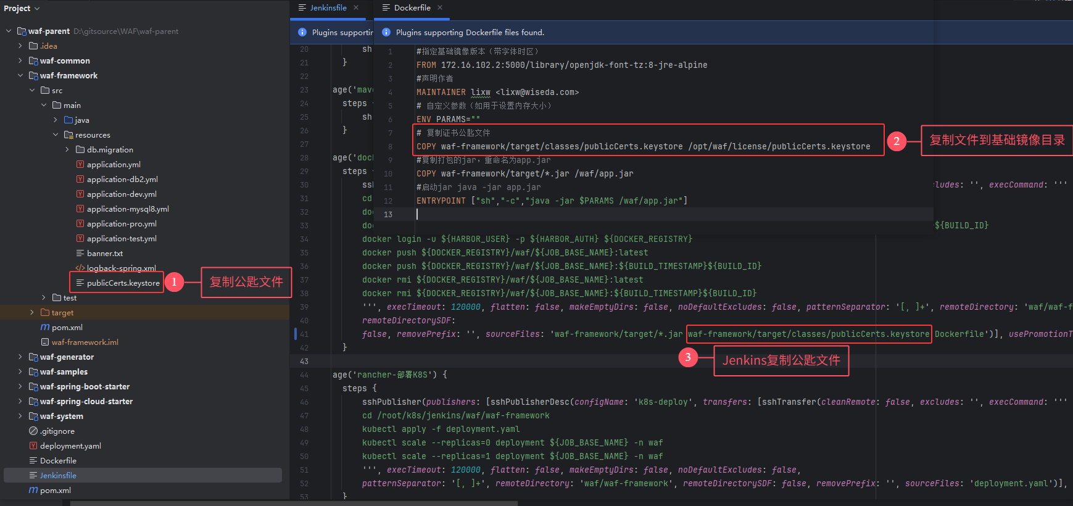The width and height of the screenshot is (1073, 506).
Task: Click the logback-spring.xml file icon
Action: tap(80, 268)
